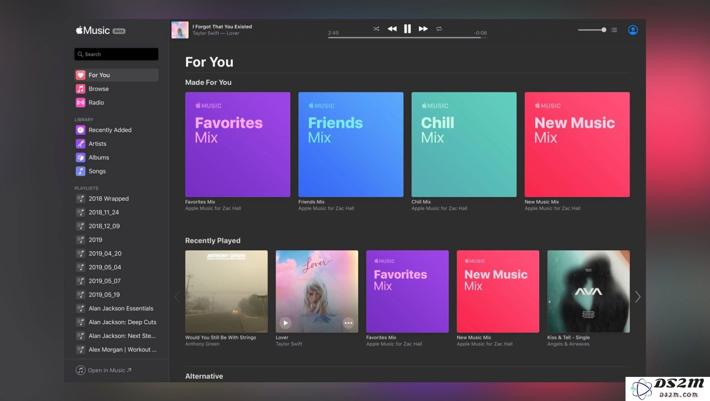Toggle shuffle playback
Screen dimensions: 710x401
(x=376, y=29)
